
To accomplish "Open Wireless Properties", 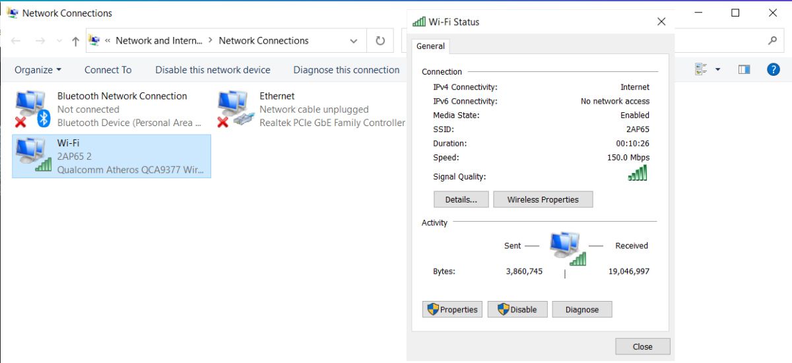I will tap(543, 199).
